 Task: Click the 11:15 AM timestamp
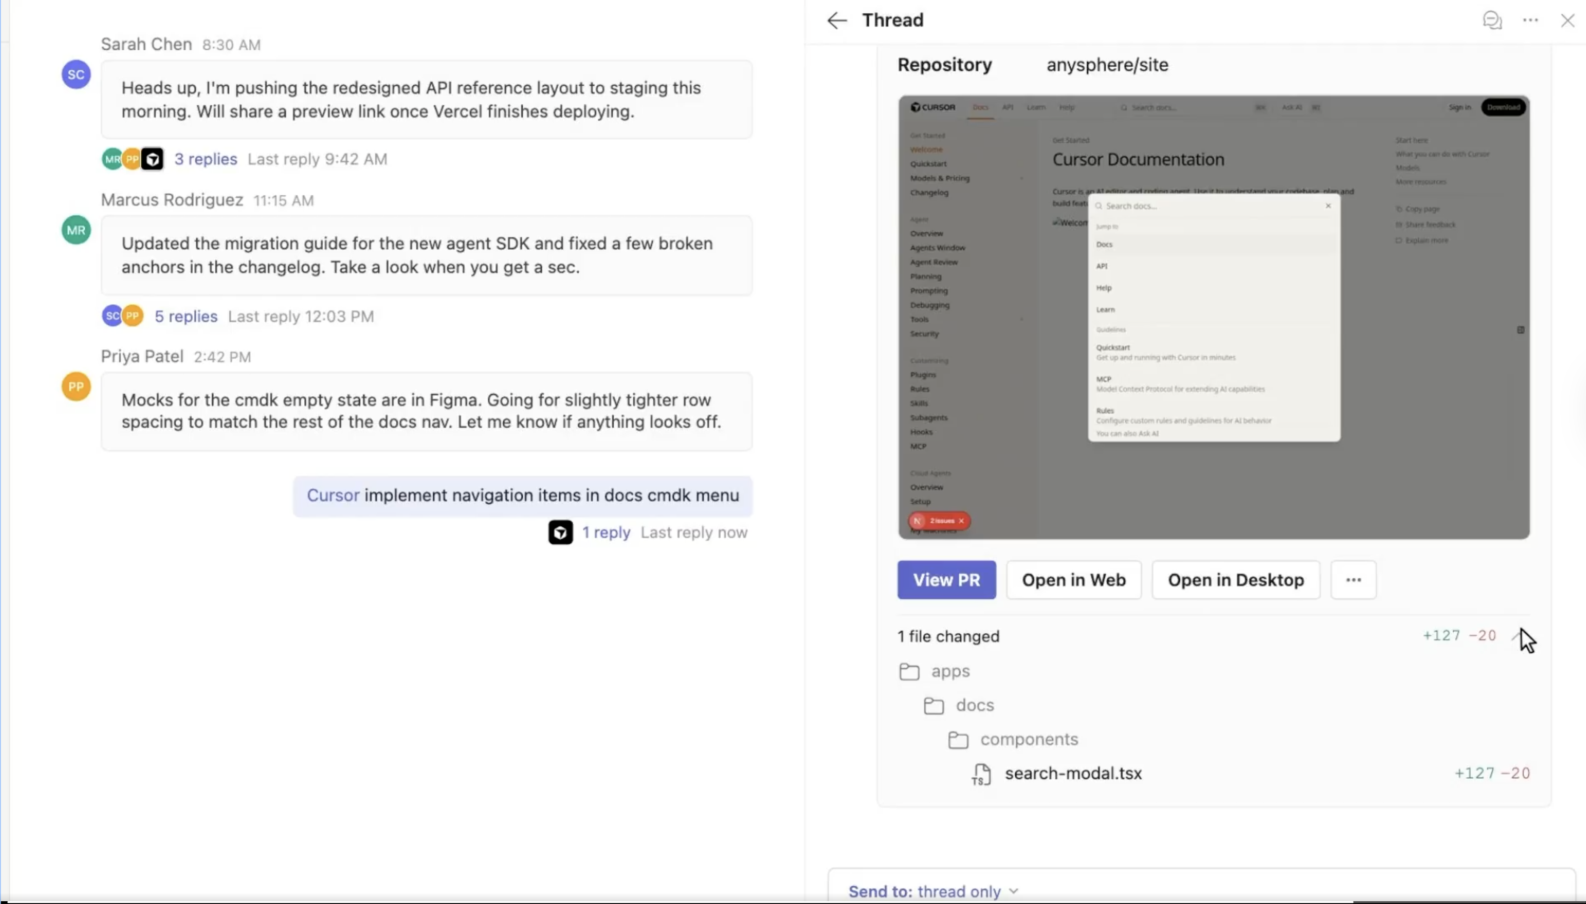tap(284, 200)
